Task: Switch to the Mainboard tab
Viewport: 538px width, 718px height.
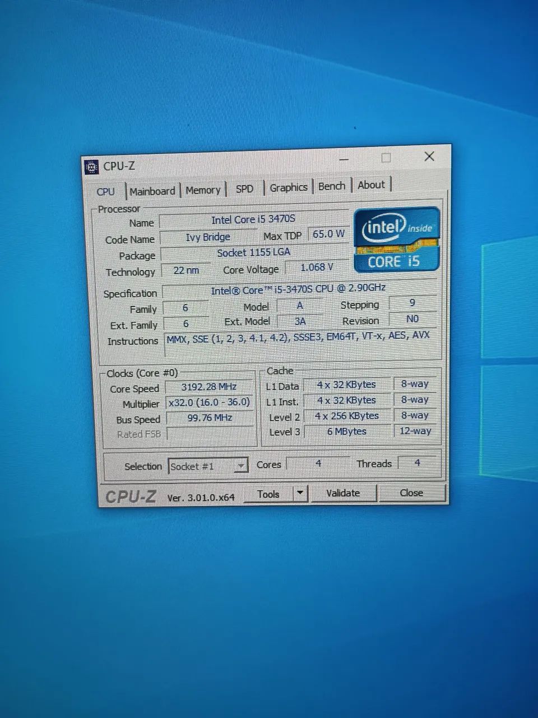Action: [x=152, y=191]
